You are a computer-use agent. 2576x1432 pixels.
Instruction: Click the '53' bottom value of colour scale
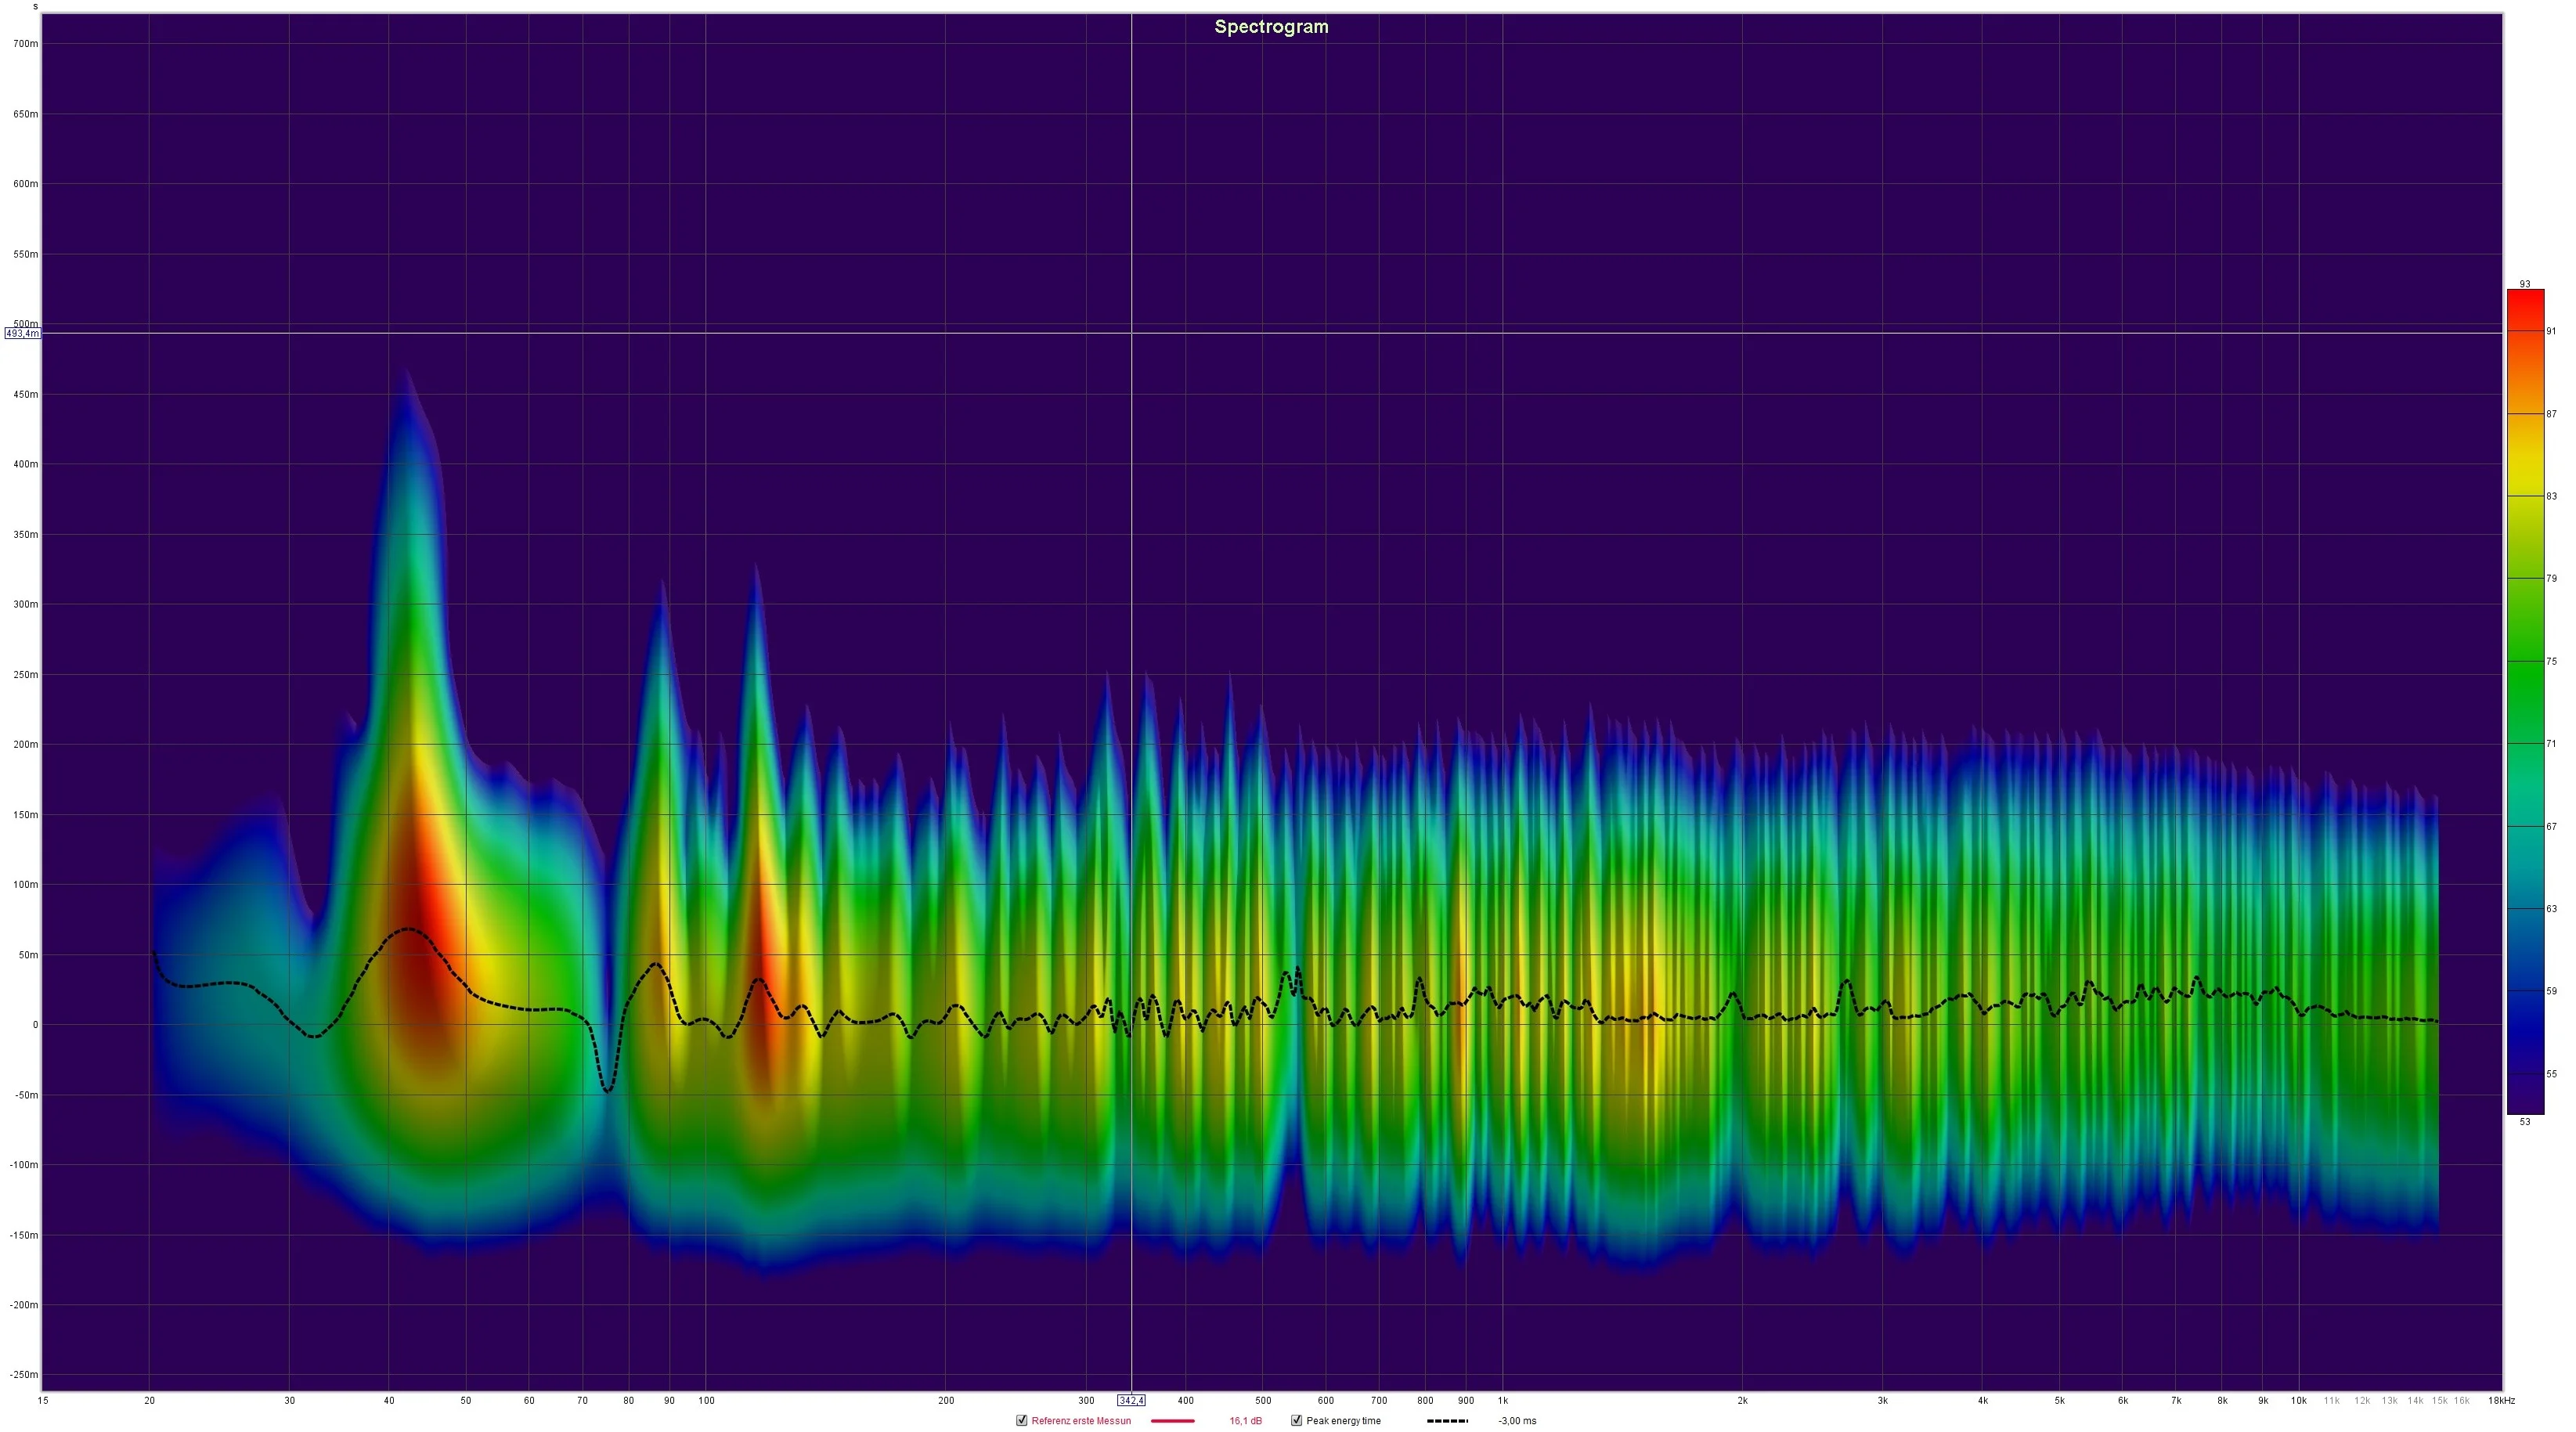pyautogui.click(x=2525, y=1122)
